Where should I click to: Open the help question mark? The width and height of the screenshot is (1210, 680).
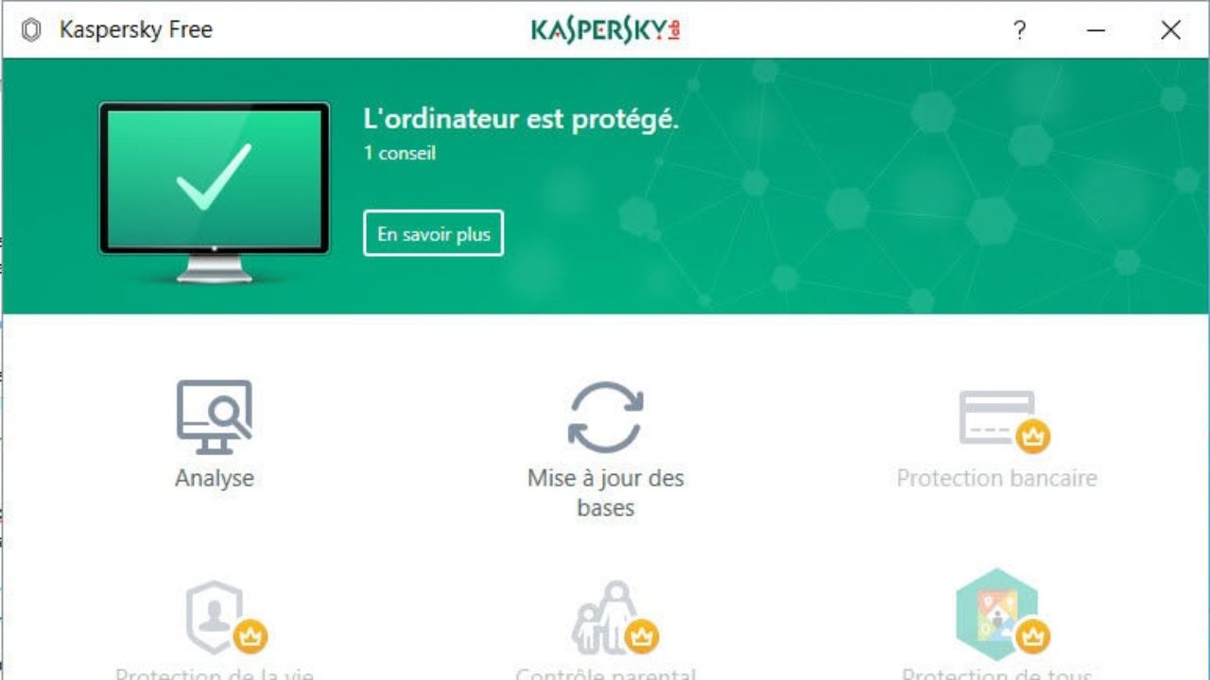tap(1019, 30)
